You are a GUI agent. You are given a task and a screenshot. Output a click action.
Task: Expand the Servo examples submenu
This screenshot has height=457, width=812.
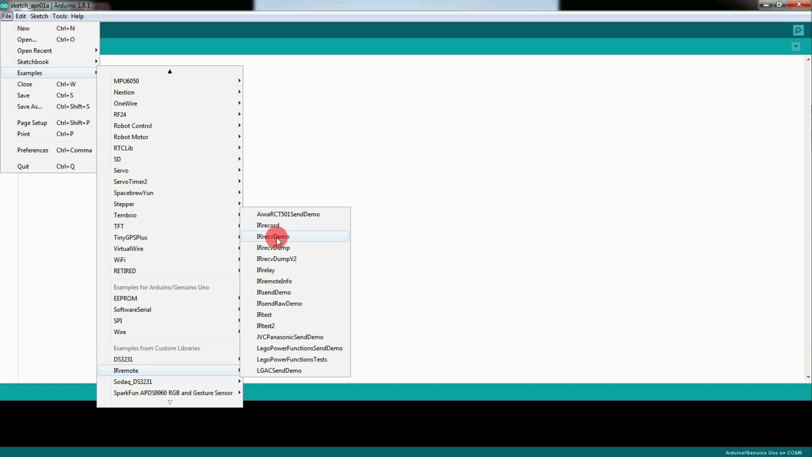[121, 171]
